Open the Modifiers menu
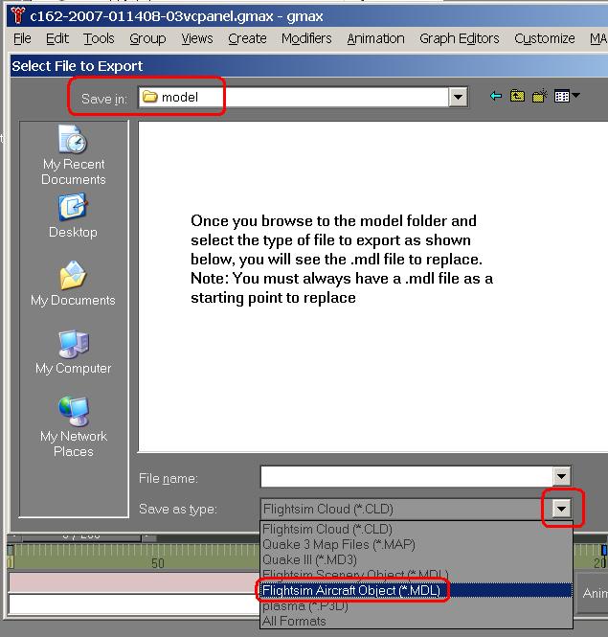The height and width of the screenshot is (637, 608). (306, 38)
